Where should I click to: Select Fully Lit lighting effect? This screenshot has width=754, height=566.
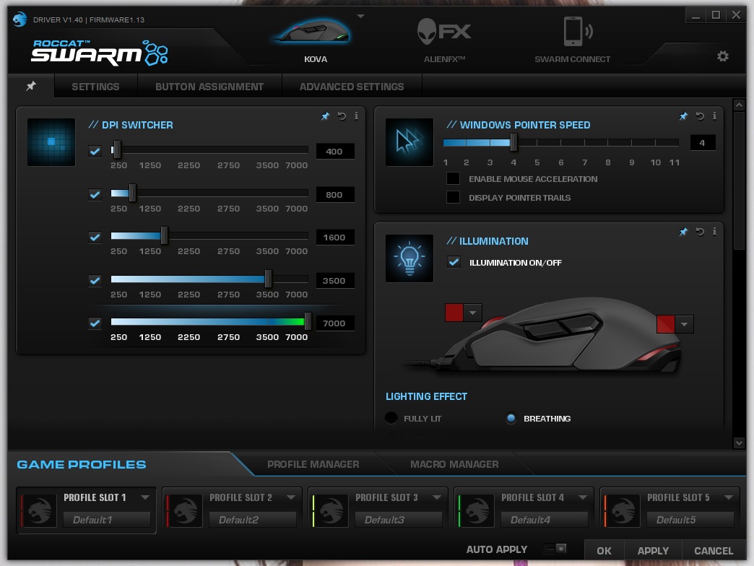(391, 418)
